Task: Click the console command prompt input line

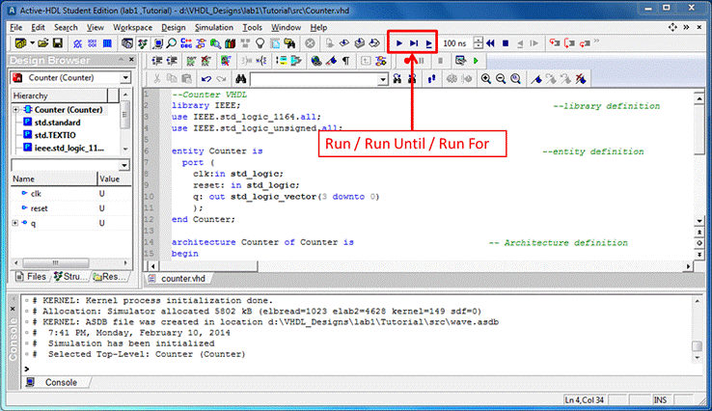Action: click(x=359, y=369)
